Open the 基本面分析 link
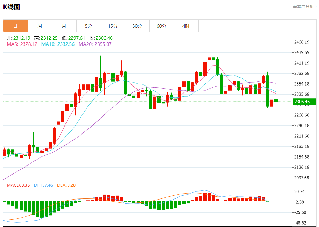 pos(304,7)
